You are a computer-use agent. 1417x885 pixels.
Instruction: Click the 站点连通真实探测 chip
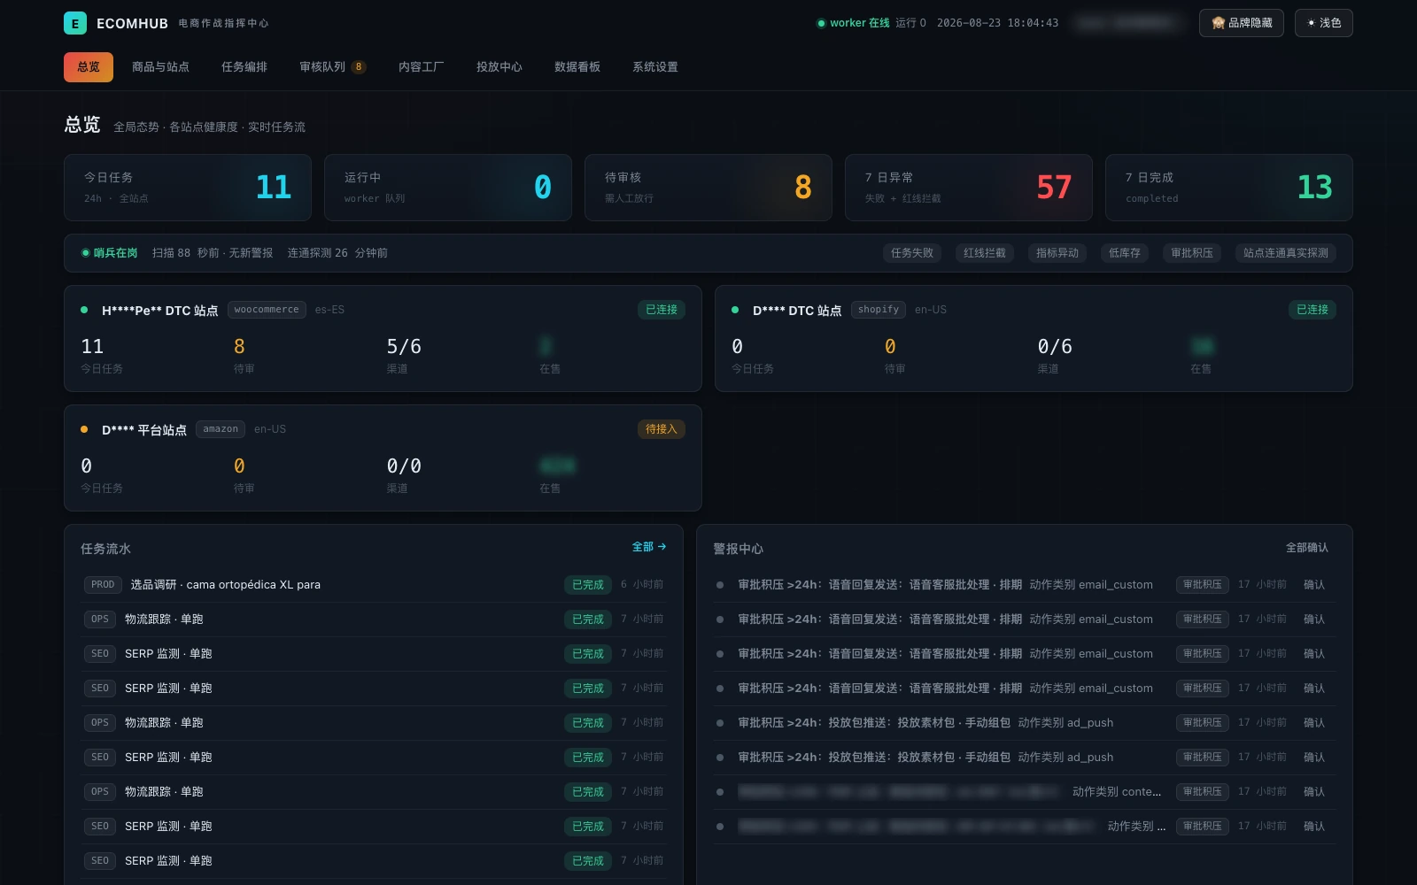(x=1286, y=253)
